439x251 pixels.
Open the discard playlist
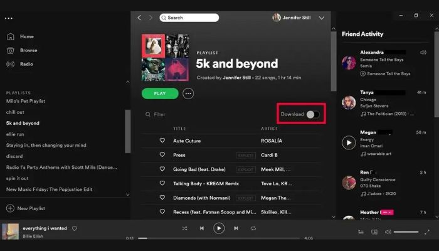pos(14,156)
